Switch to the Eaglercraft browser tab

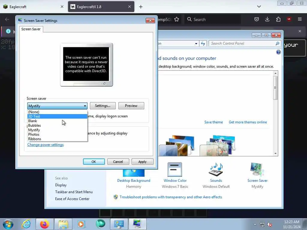(33, 7)
